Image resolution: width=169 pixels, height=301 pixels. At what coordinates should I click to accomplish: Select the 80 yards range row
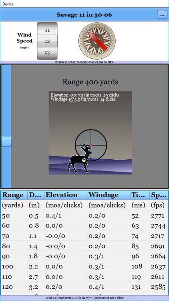pyautogui.click(x=84, y=246)
